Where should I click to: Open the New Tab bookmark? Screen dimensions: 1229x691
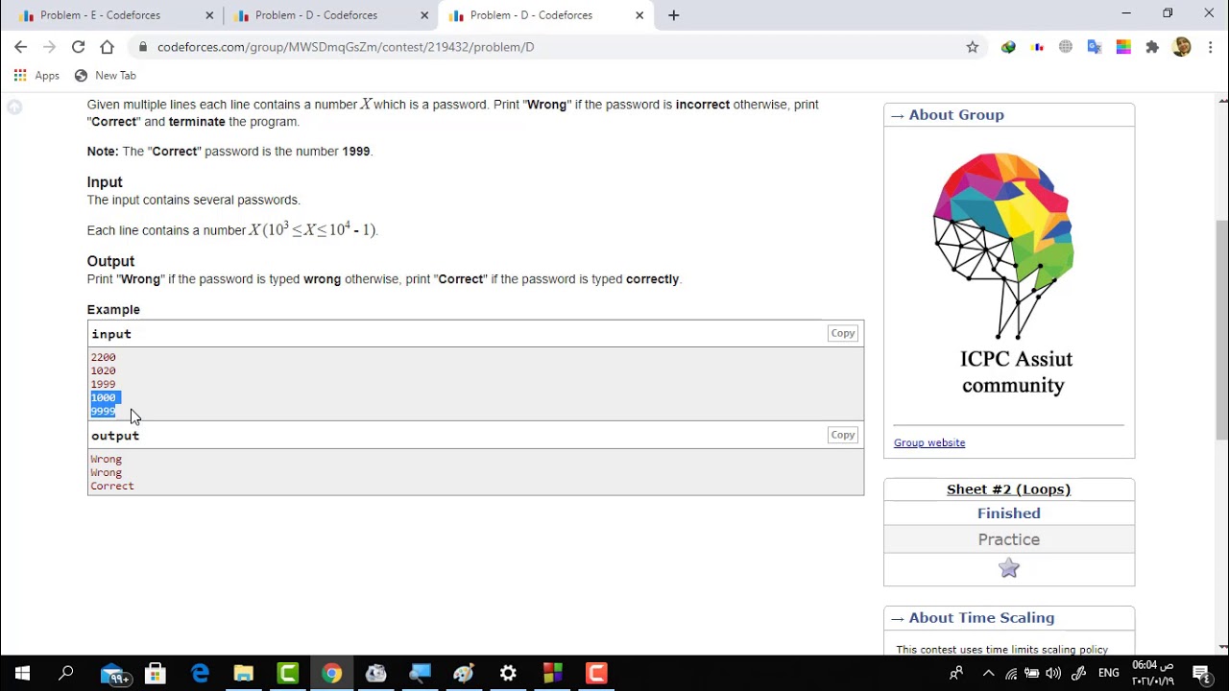click(x=106, y=75)
